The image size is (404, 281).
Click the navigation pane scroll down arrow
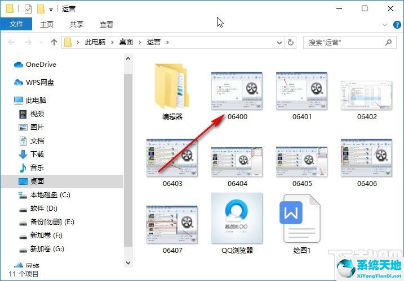coord(128,263)
